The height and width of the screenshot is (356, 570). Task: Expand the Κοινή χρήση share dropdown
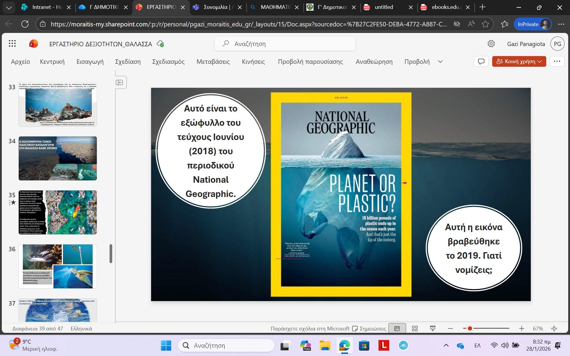(540, 61)
